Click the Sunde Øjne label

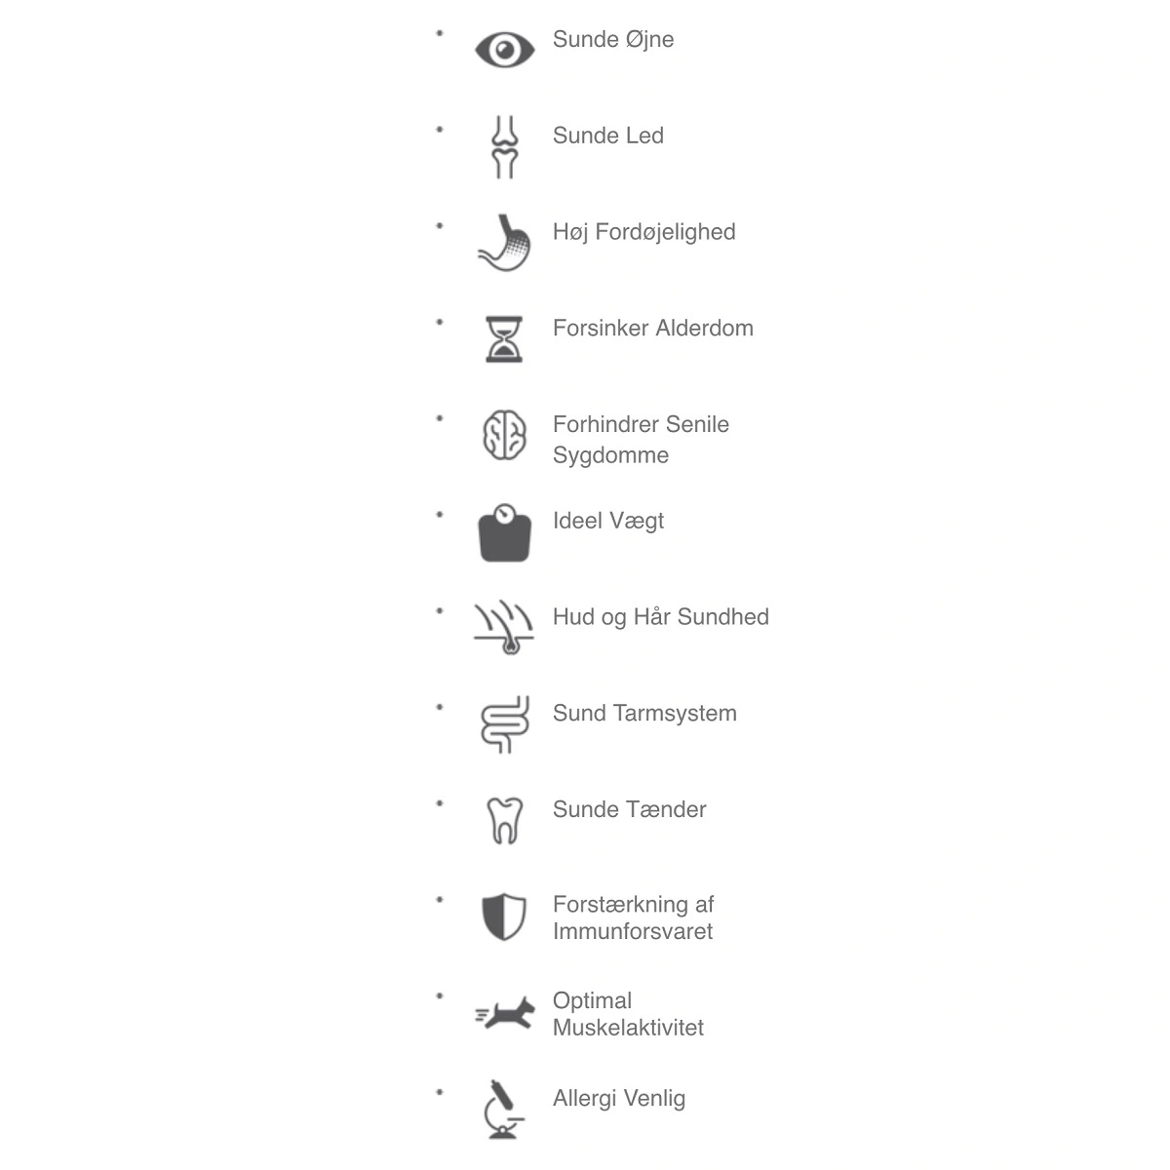[x=613, y=40]
